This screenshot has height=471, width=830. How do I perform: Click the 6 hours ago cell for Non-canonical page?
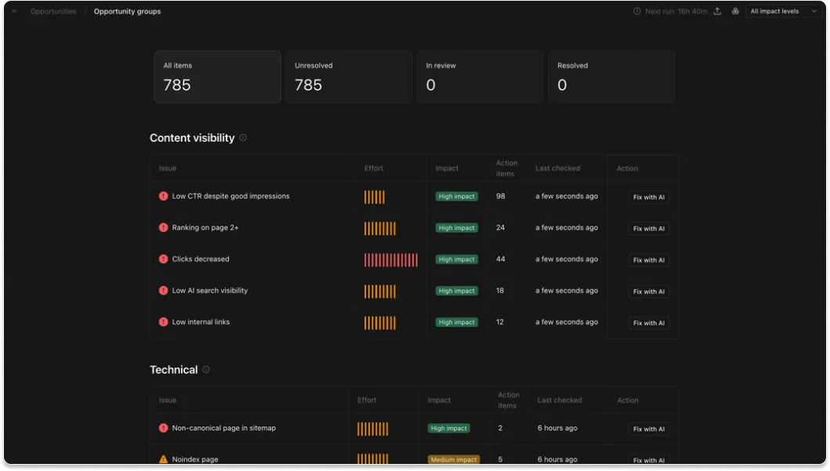tap(557, 428)
